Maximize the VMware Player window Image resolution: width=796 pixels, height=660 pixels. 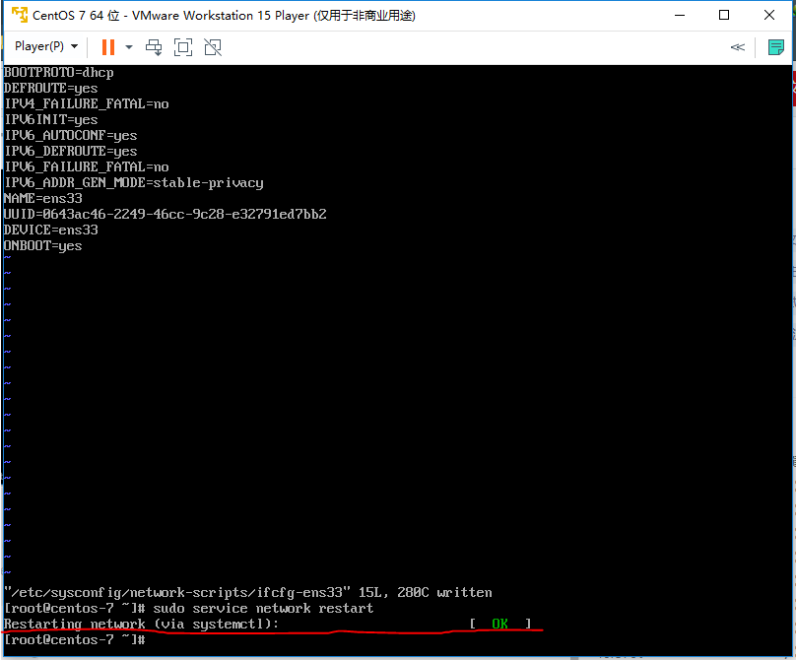point(724,15)
